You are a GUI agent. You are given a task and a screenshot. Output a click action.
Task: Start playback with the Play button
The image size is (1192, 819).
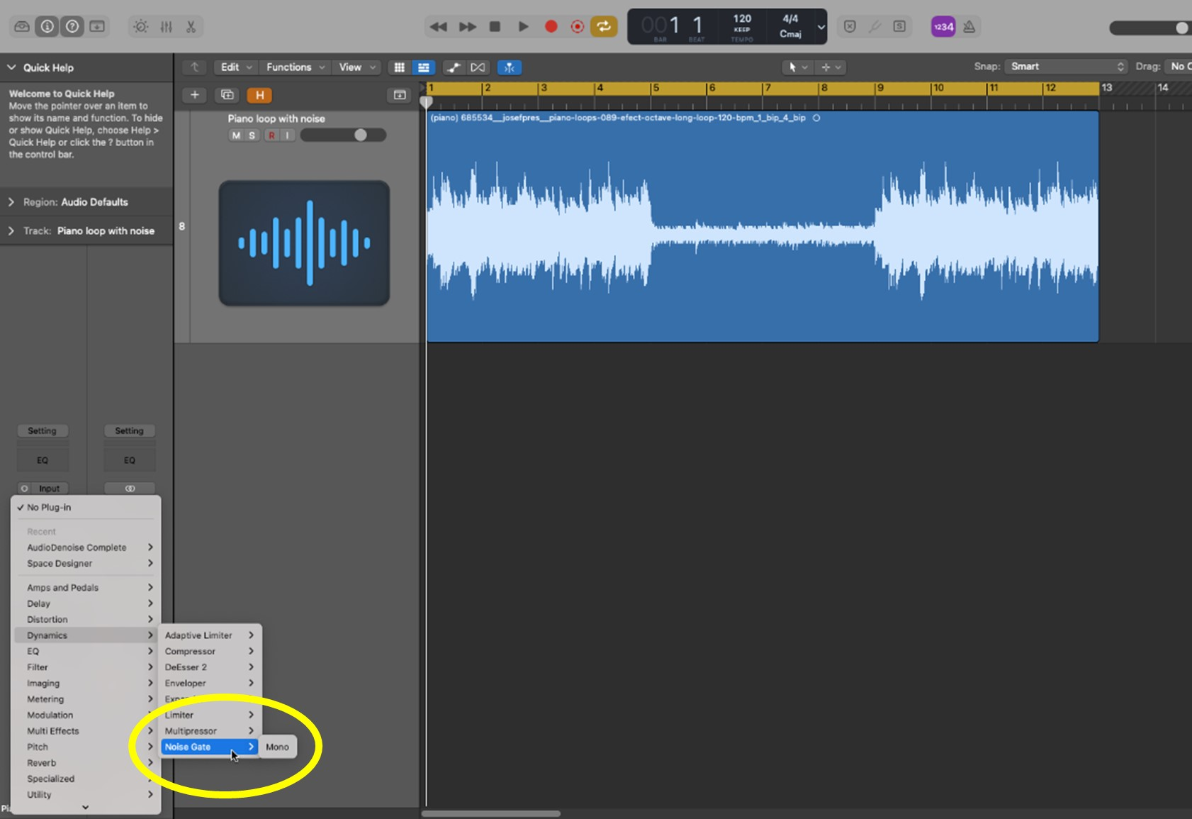[523, 27]
